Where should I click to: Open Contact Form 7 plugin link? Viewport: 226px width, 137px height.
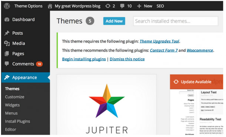tap(164, 50)
